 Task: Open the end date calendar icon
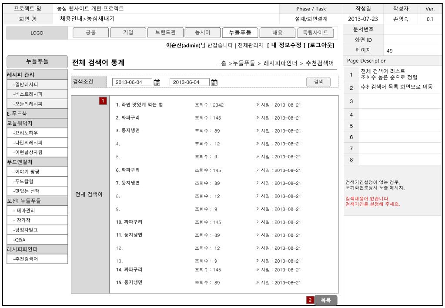tap(214, 82)
